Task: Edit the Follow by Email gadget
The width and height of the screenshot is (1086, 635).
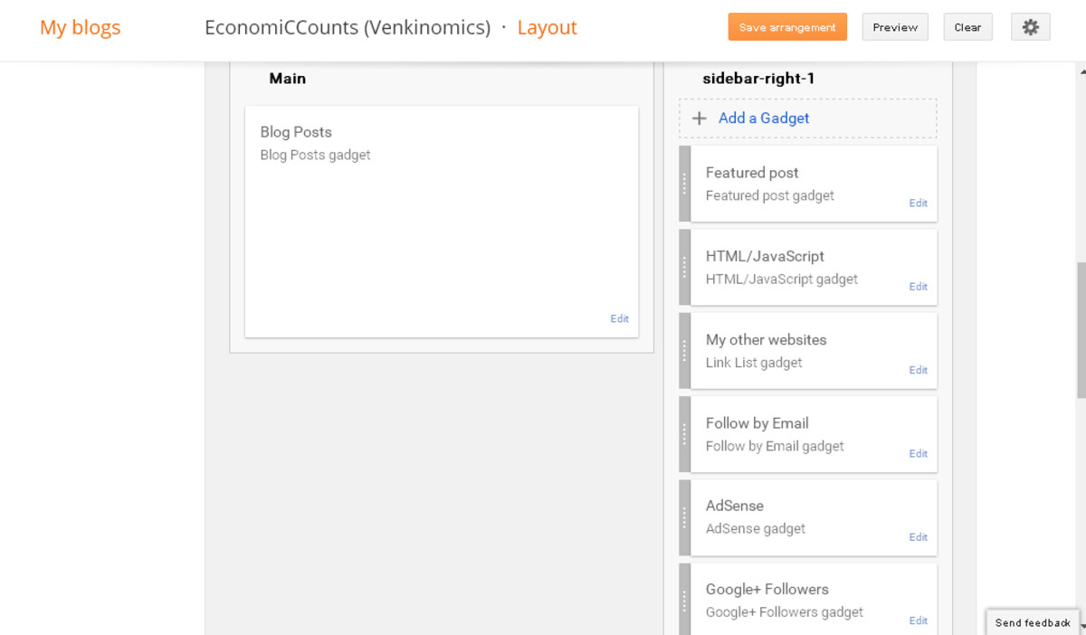Action: point(918,453)
